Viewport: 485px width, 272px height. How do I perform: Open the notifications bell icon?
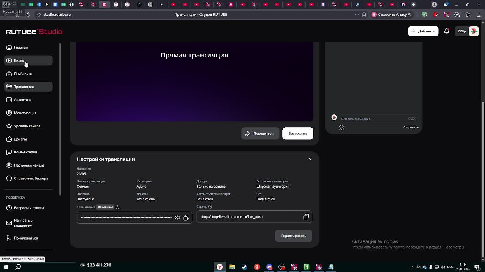(x=446, y=31)
